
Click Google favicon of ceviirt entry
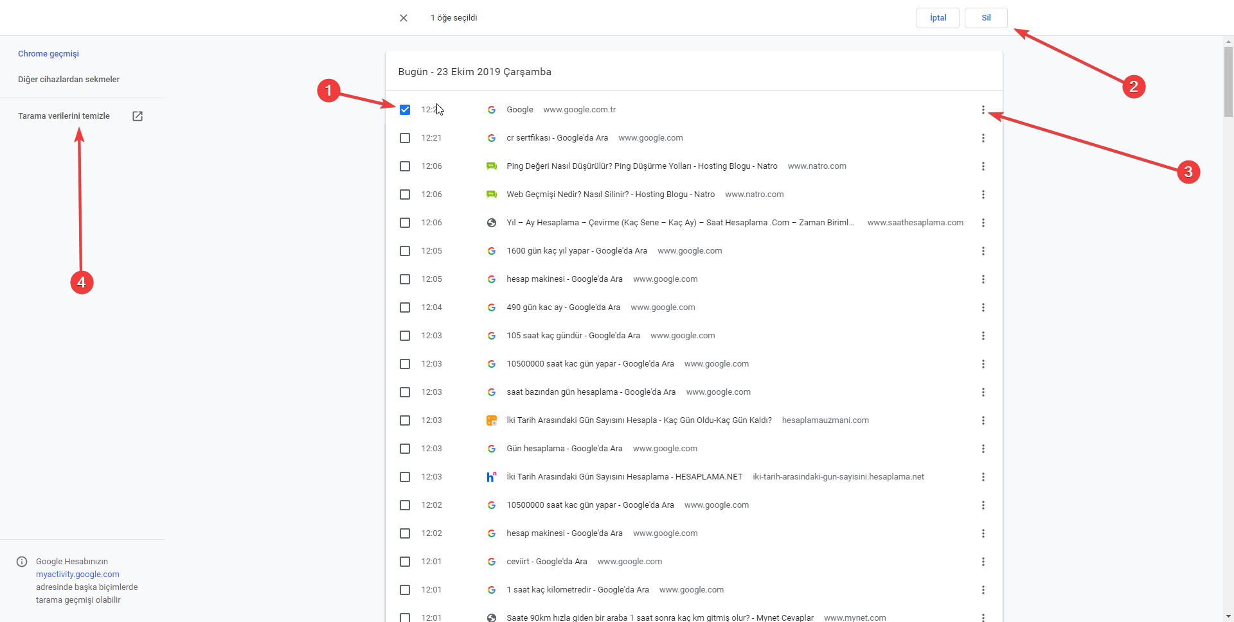point(492,562)
